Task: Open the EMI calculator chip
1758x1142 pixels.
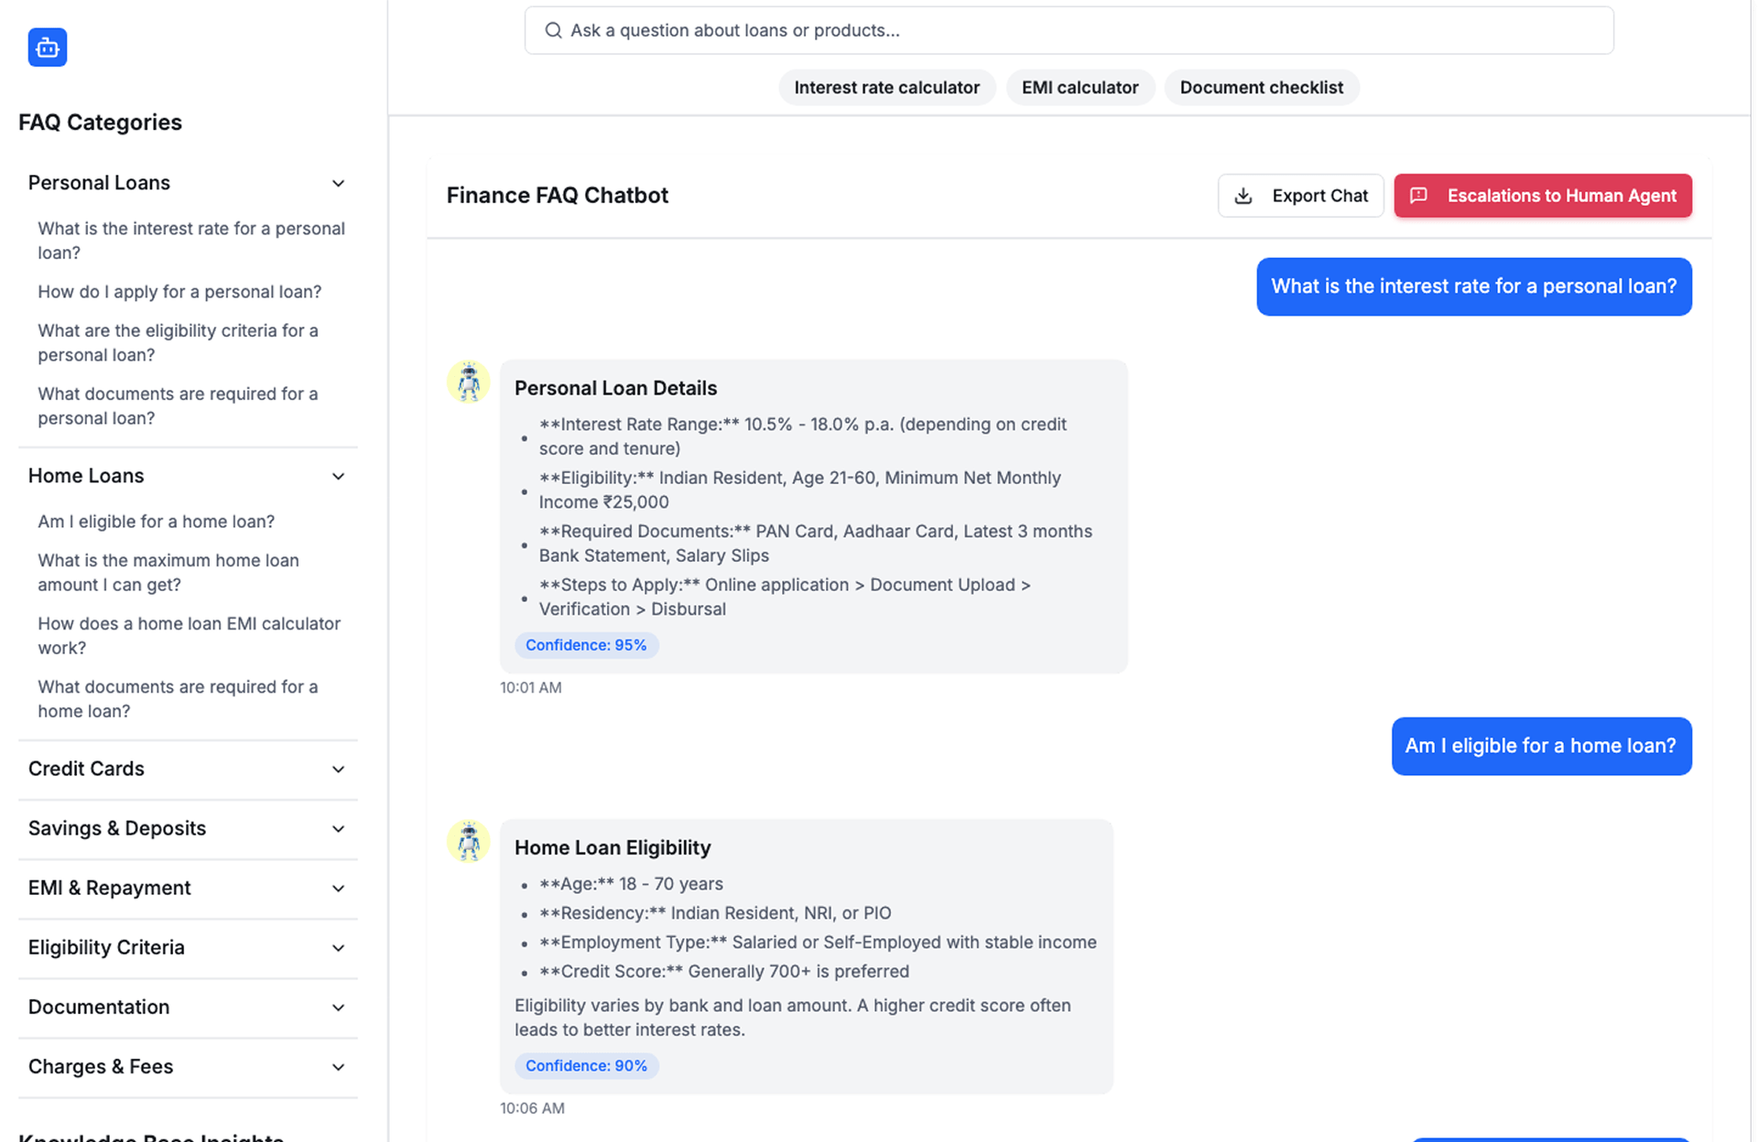Action: click(x=1080, y=88)
